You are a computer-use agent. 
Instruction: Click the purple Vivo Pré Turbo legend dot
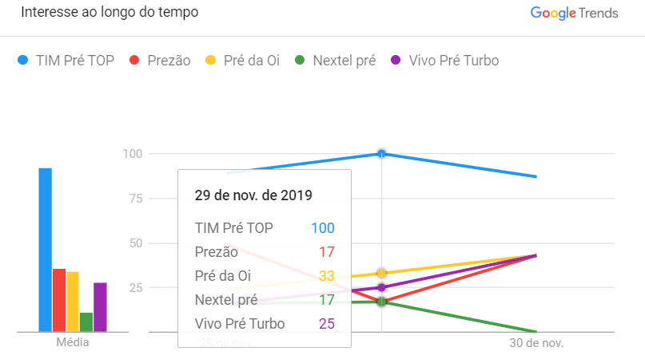coord(395,60)
